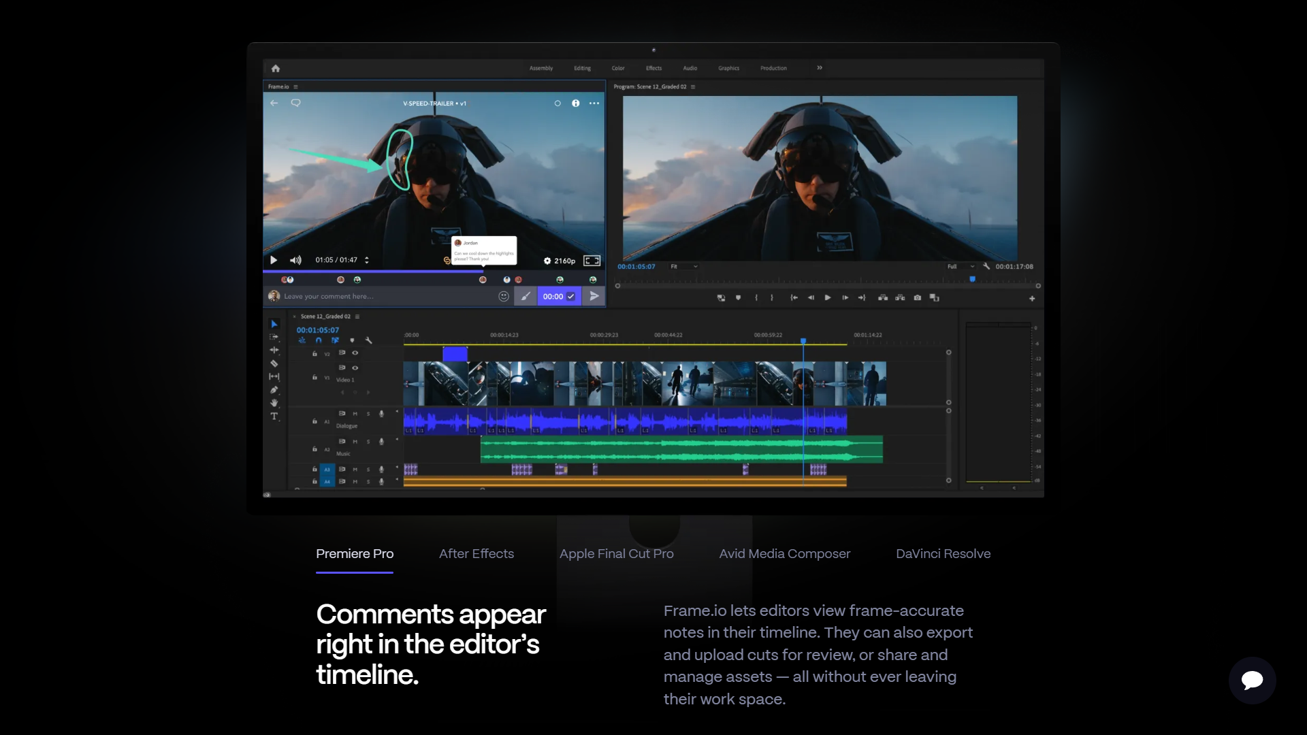Select the Hand tool
Viewport: 1307px width, 735px height.
click(274, 403)
